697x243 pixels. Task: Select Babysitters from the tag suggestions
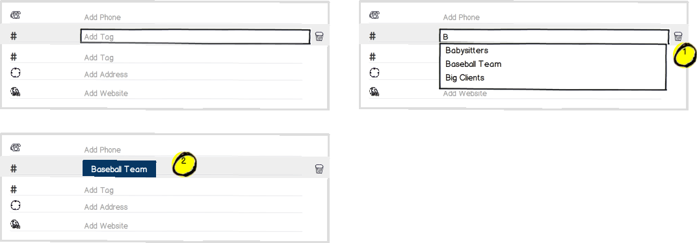467,51
